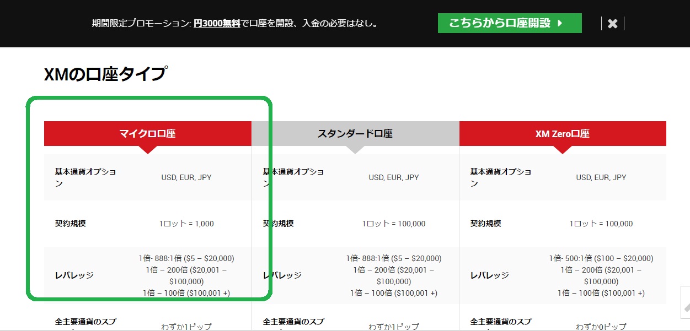Click USD, EUR, JPY under XM Zero口座
This screenshot has height=331, width=690.
(x=601, y=177)
